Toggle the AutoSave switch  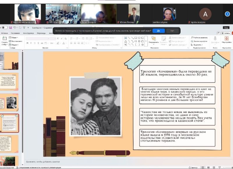click(4, 28)
